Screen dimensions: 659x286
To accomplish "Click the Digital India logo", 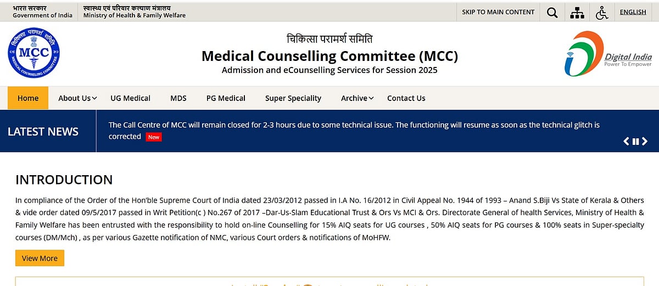I will point(608,54).
